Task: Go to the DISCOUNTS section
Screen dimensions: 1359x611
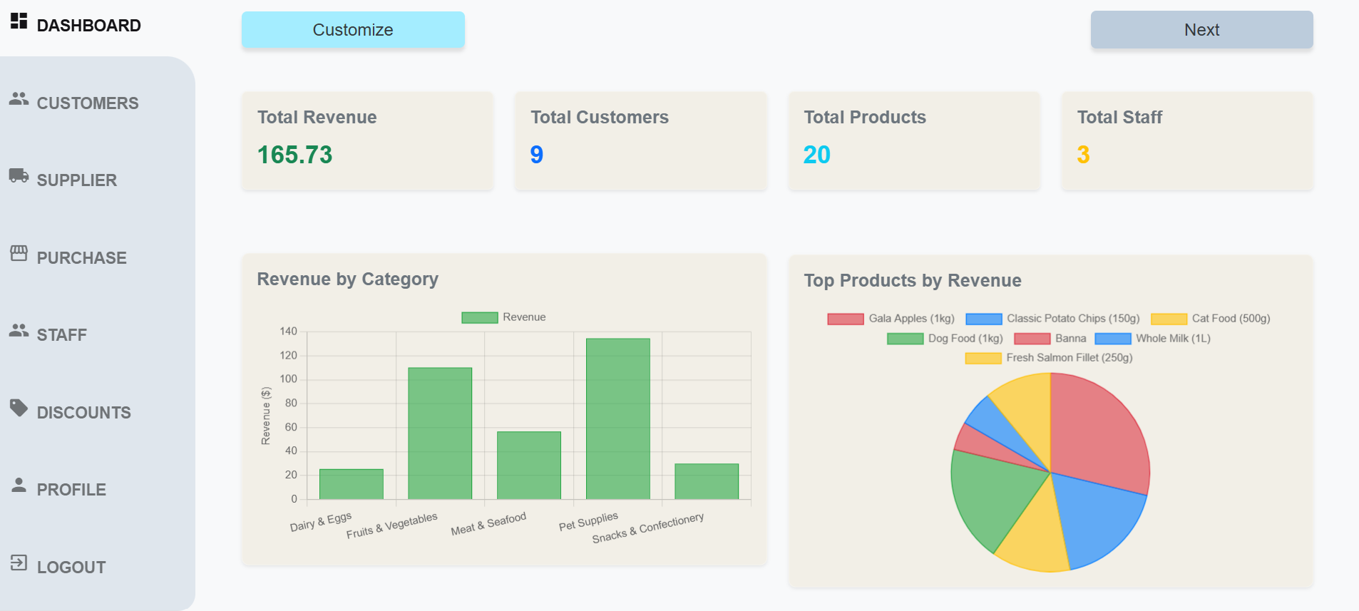Action: click(83, 413)
